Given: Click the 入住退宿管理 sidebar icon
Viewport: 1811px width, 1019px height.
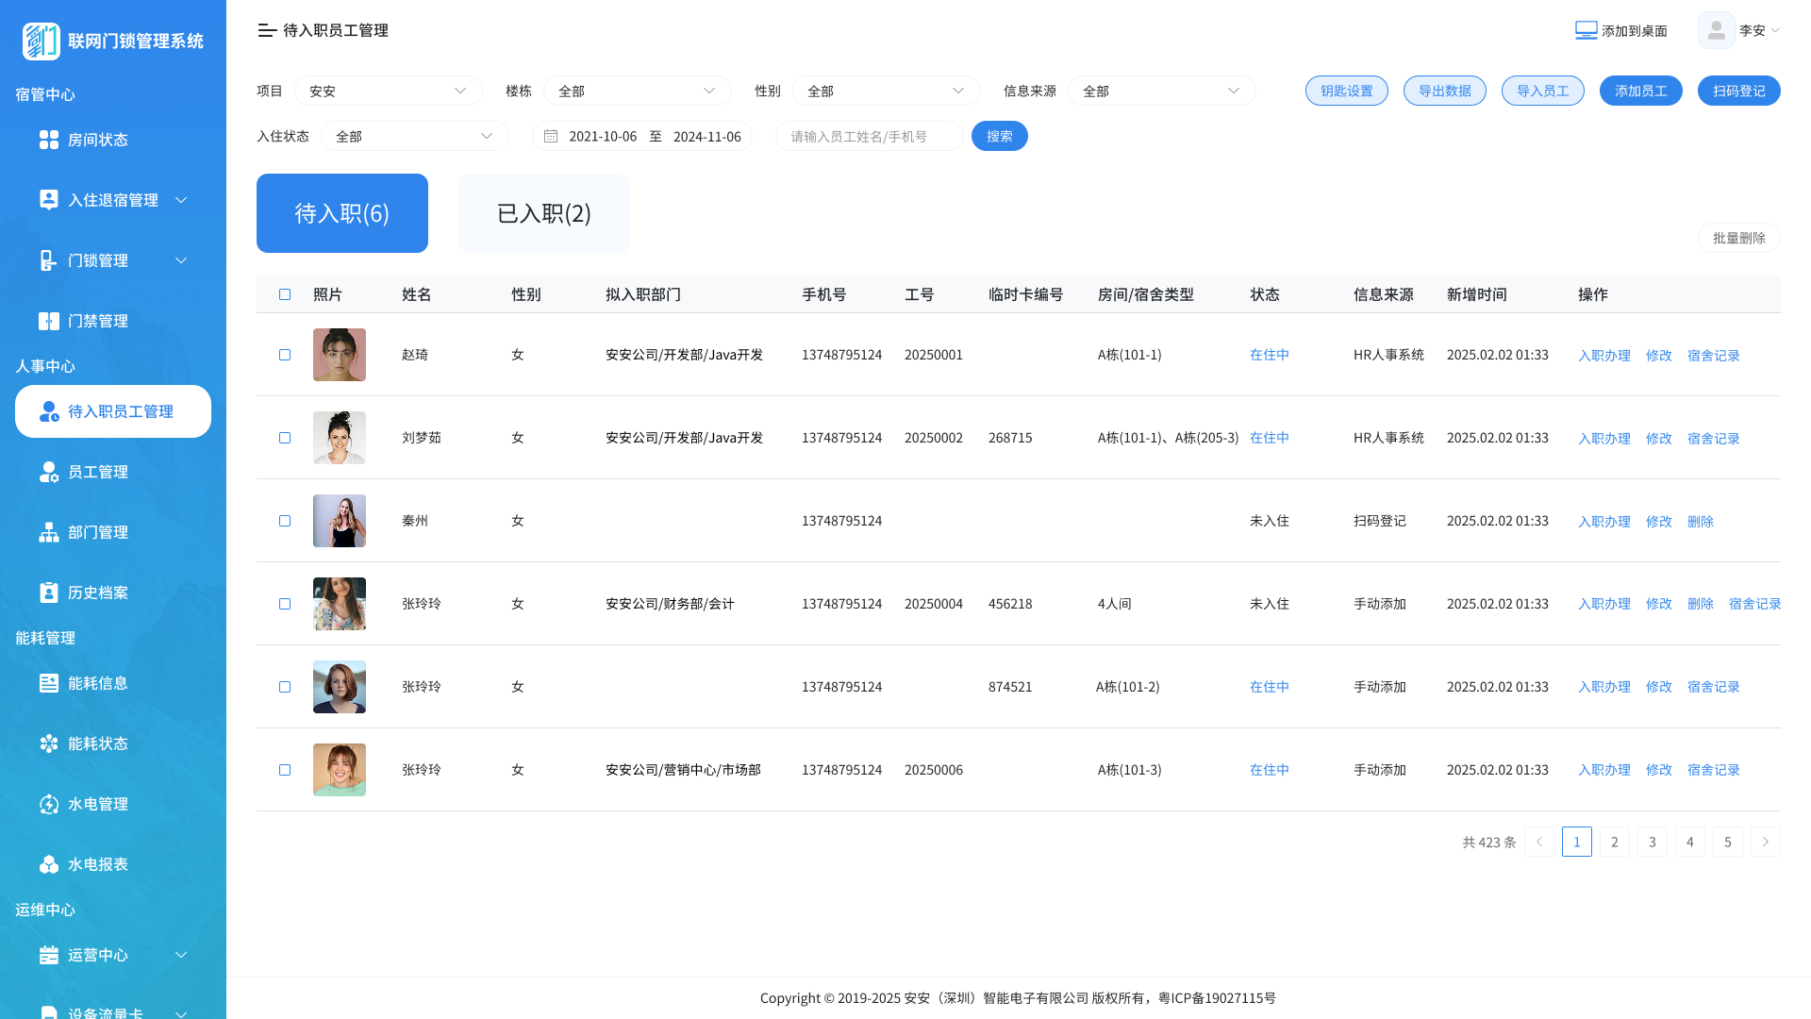Looking at the screenshot, I should (49, 200).
